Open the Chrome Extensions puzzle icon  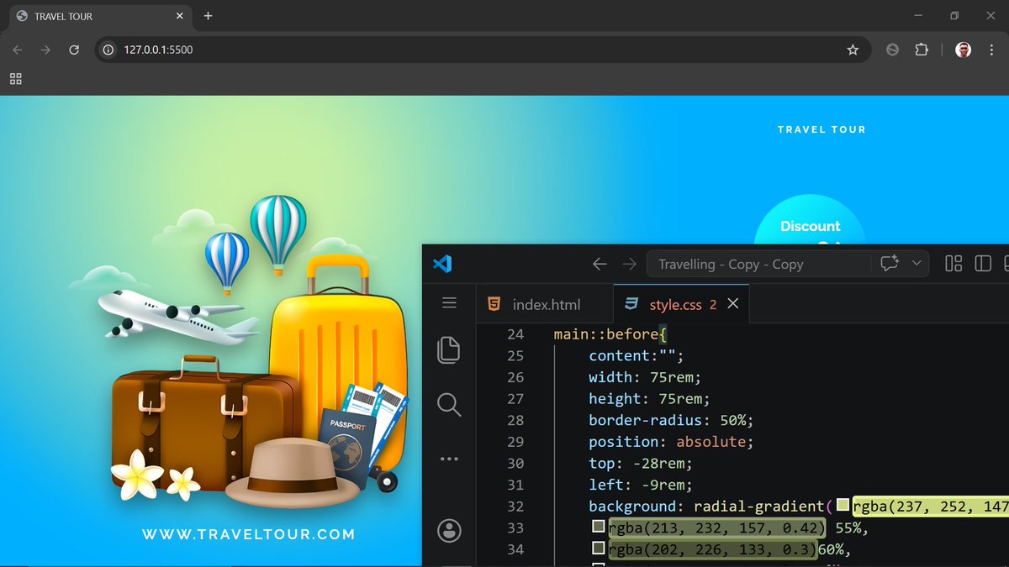tap(922, 50)
